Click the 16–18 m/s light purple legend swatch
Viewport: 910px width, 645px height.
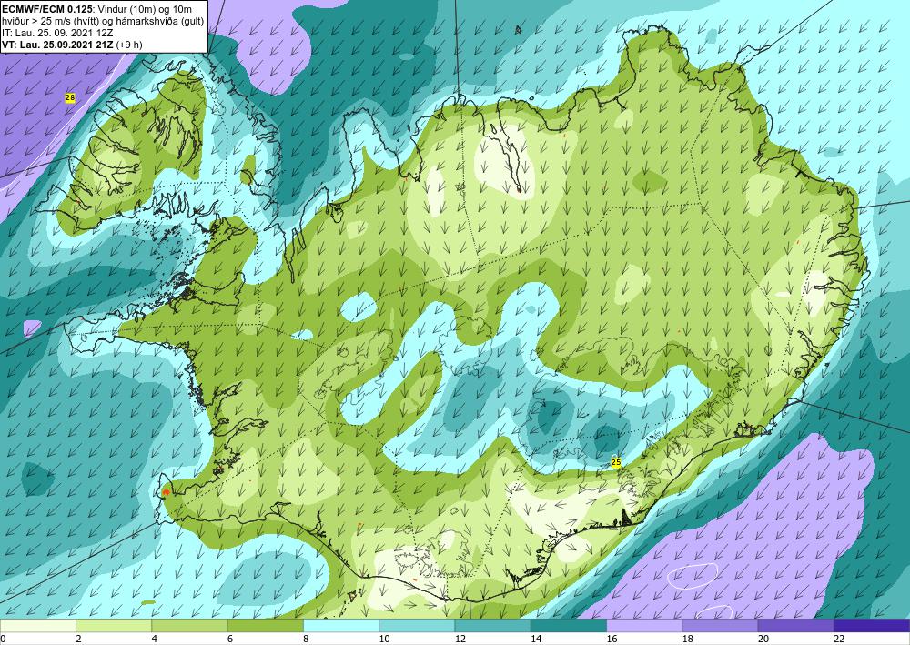click(x=644, y=626)
